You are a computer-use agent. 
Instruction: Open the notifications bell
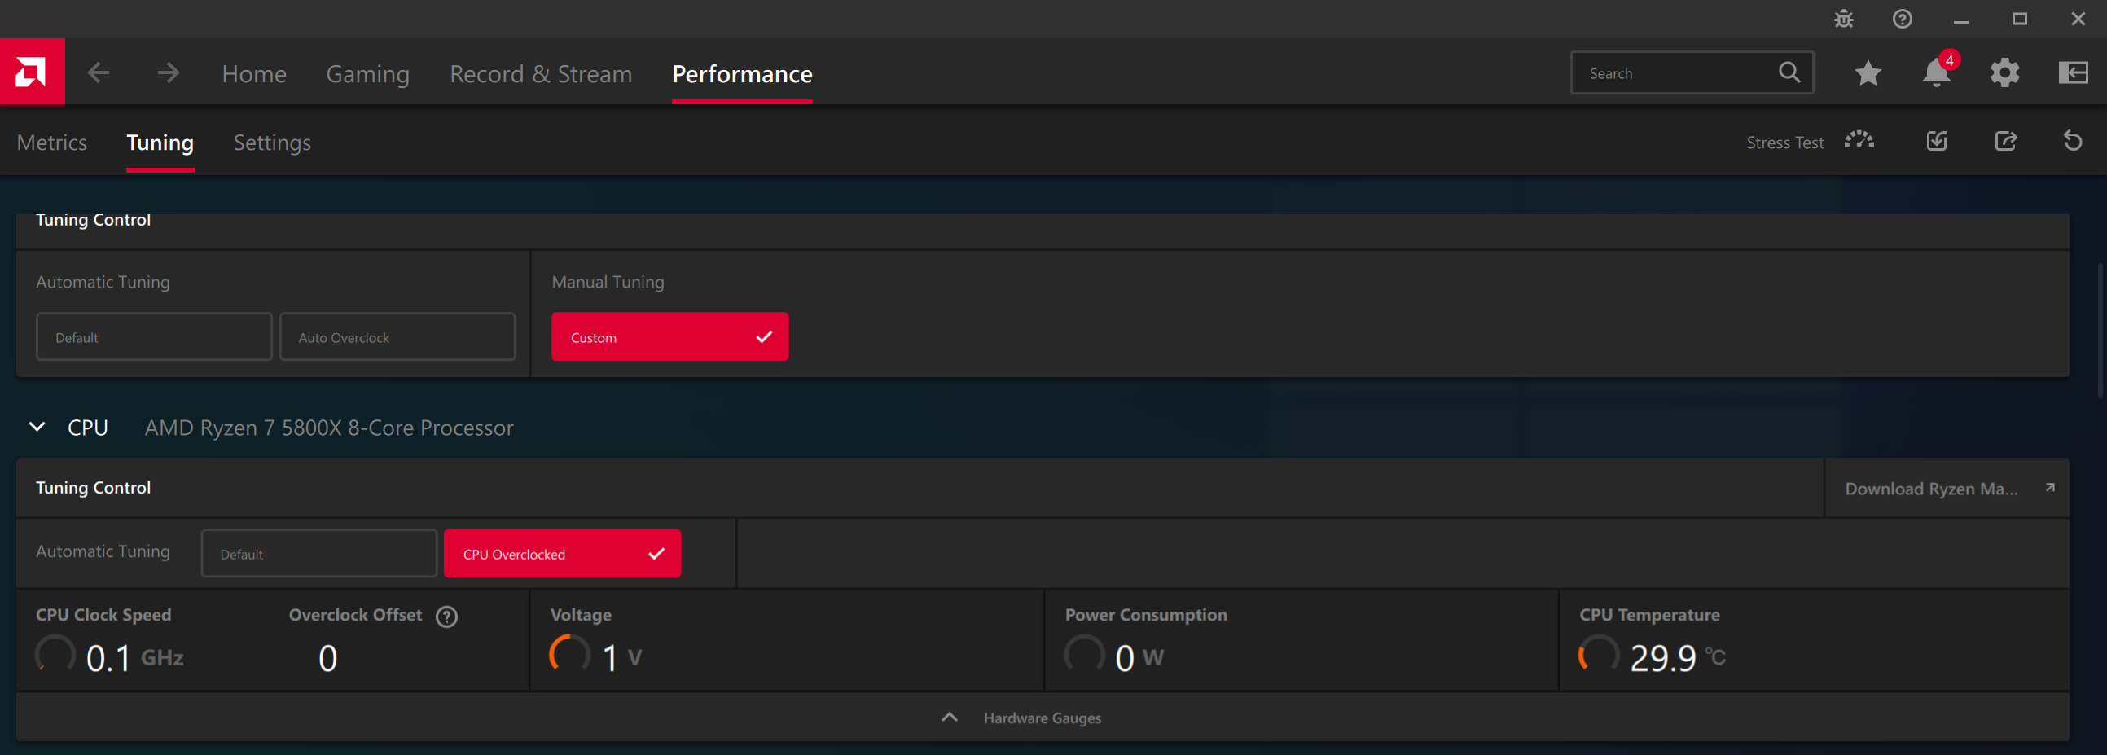(x=1936, y=73)
